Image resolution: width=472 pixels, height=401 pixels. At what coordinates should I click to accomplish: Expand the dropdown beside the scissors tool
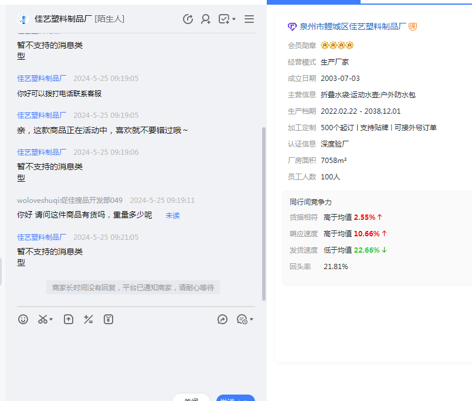coord(52,320)
